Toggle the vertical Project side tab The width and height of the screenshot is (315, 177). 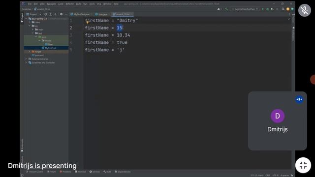click(x=22, y=18)
